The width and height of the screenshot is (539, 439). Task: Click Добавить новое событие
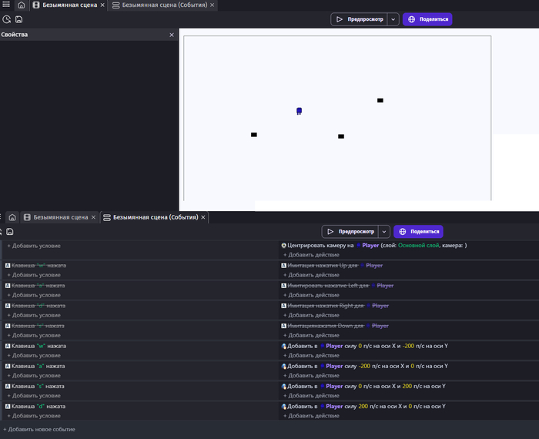pos(39,430)
